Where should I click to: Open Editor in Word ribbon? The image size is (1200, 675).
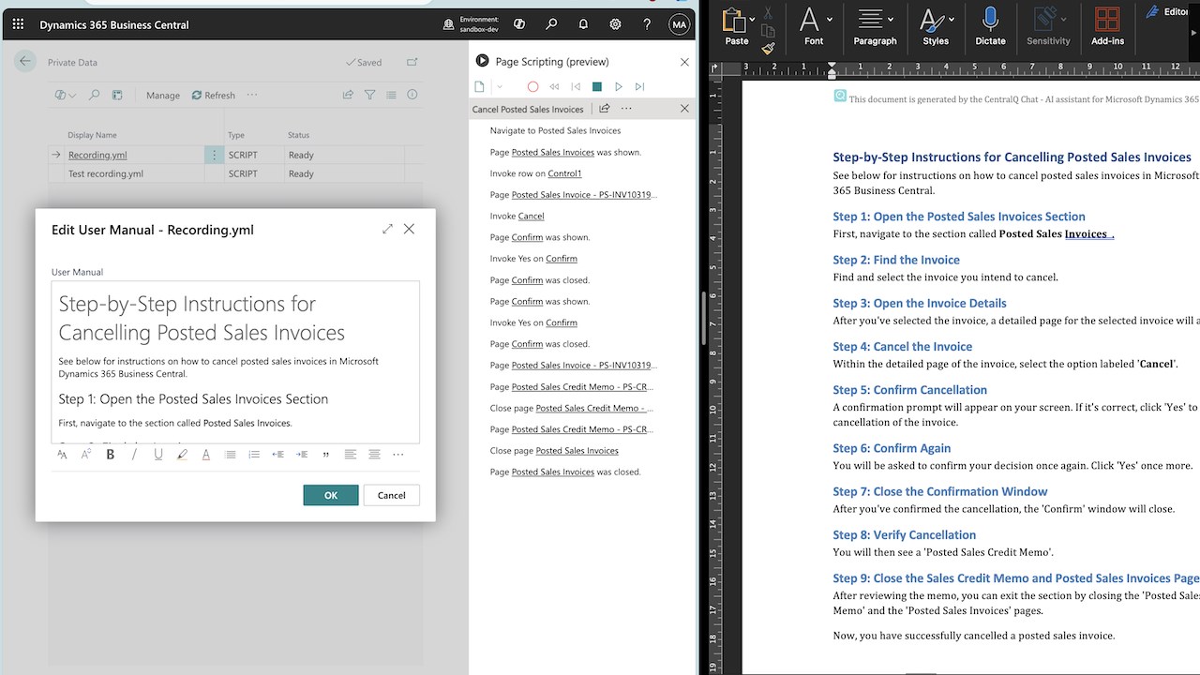1166,11
